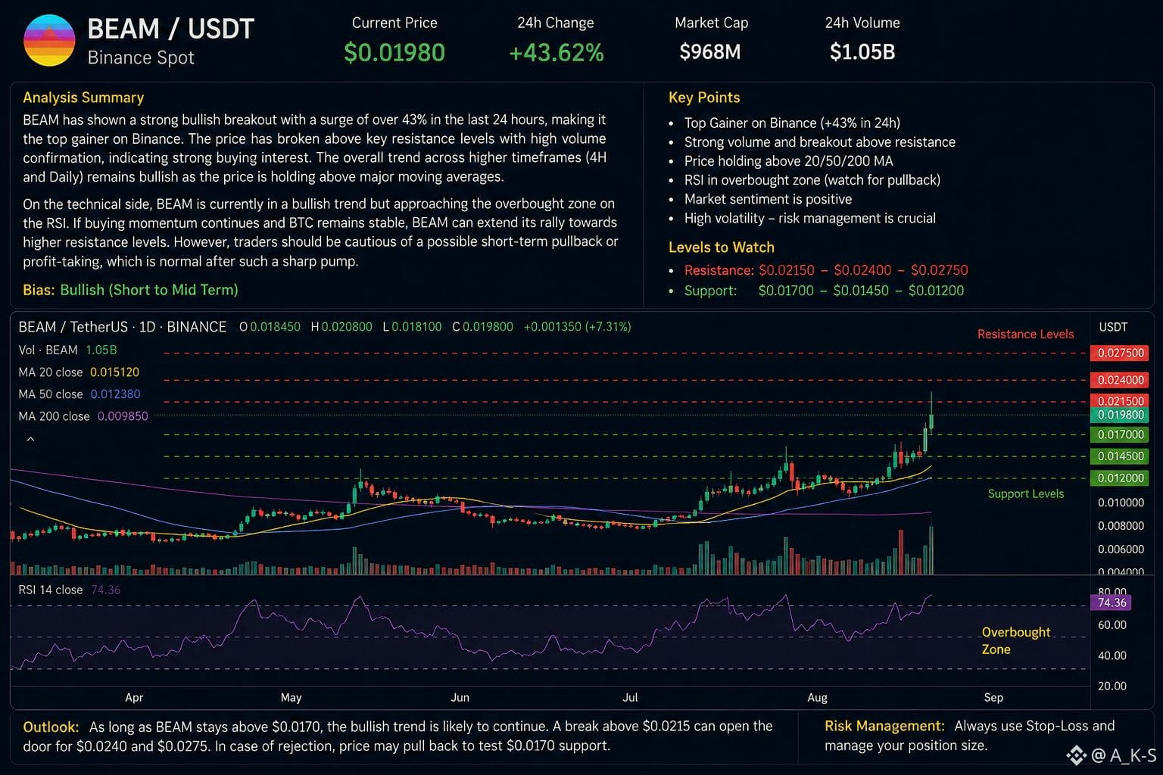Click the 0.010000 price axis value
This screenshot has height=775, width=1163.
pos(1121,503)
